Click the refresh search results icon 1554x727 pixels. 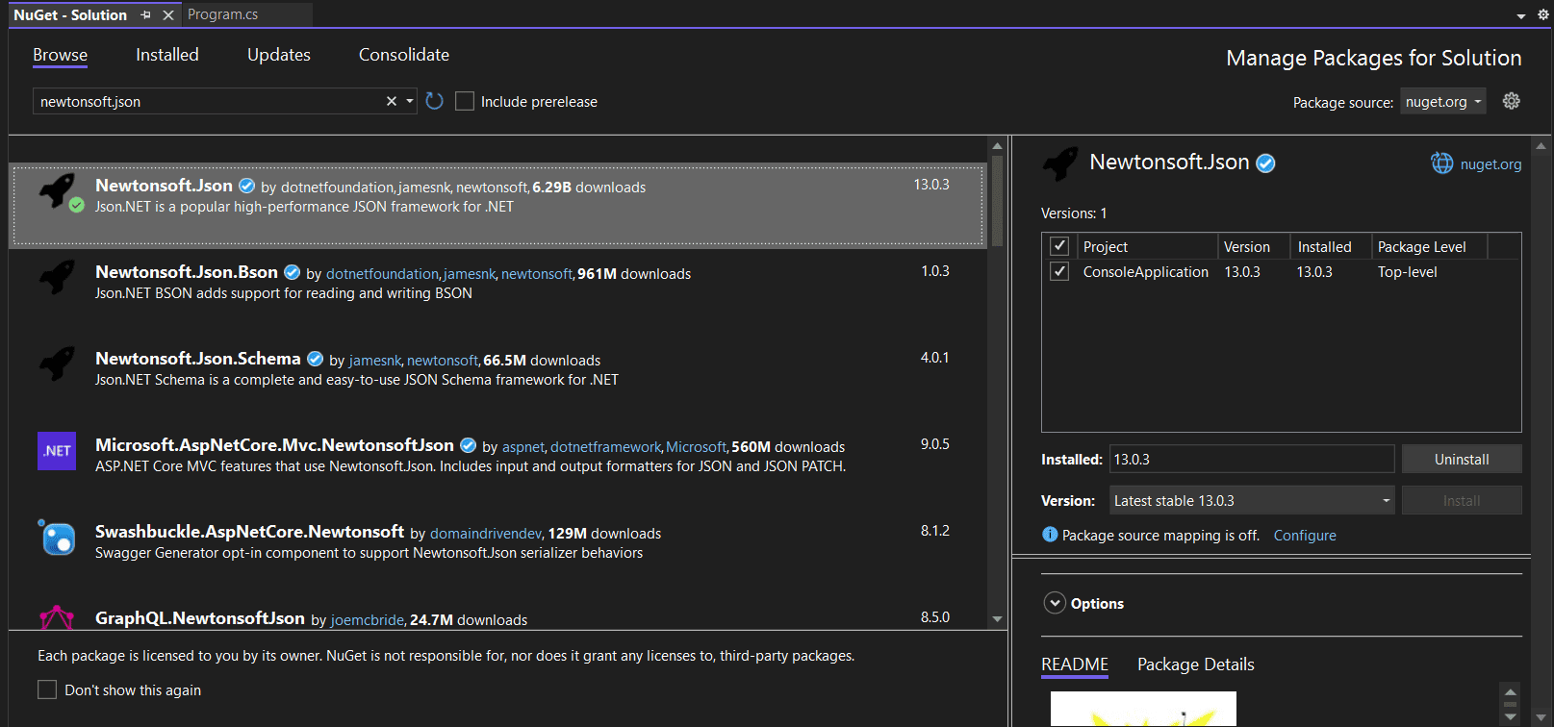[x=435, y=101]
